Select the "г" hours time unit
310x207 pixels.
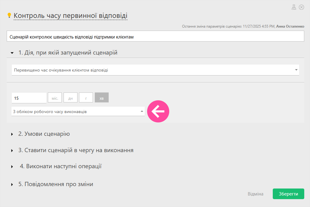pyautogui.click(x=86, y=98)
